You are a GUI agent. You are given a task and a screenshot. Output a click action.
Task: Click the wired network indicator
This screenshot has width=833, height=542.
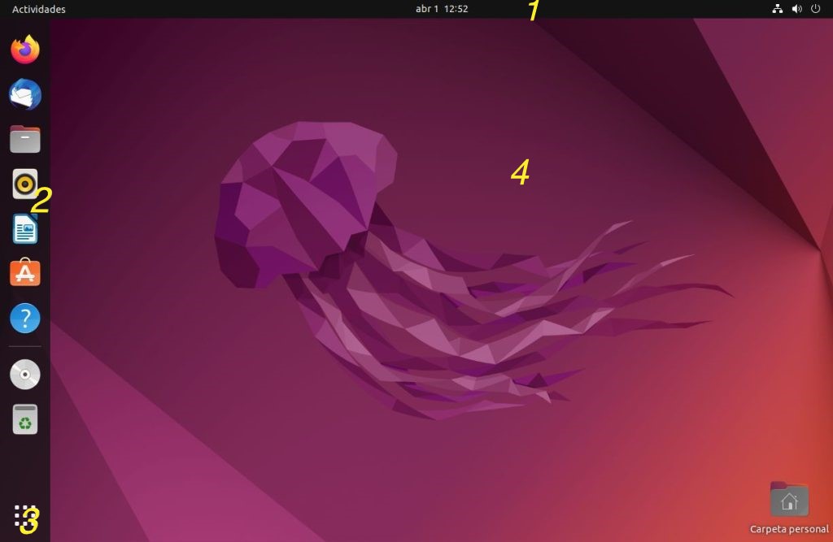[x=777, y=9]
